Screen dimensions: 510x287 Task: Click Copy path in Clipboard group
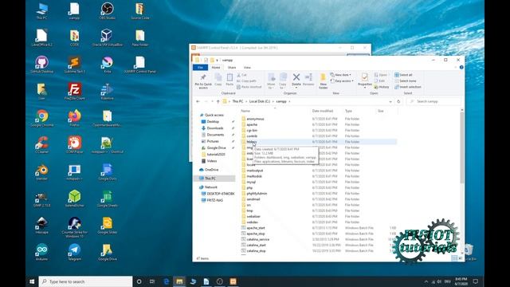tap(246, 81)
